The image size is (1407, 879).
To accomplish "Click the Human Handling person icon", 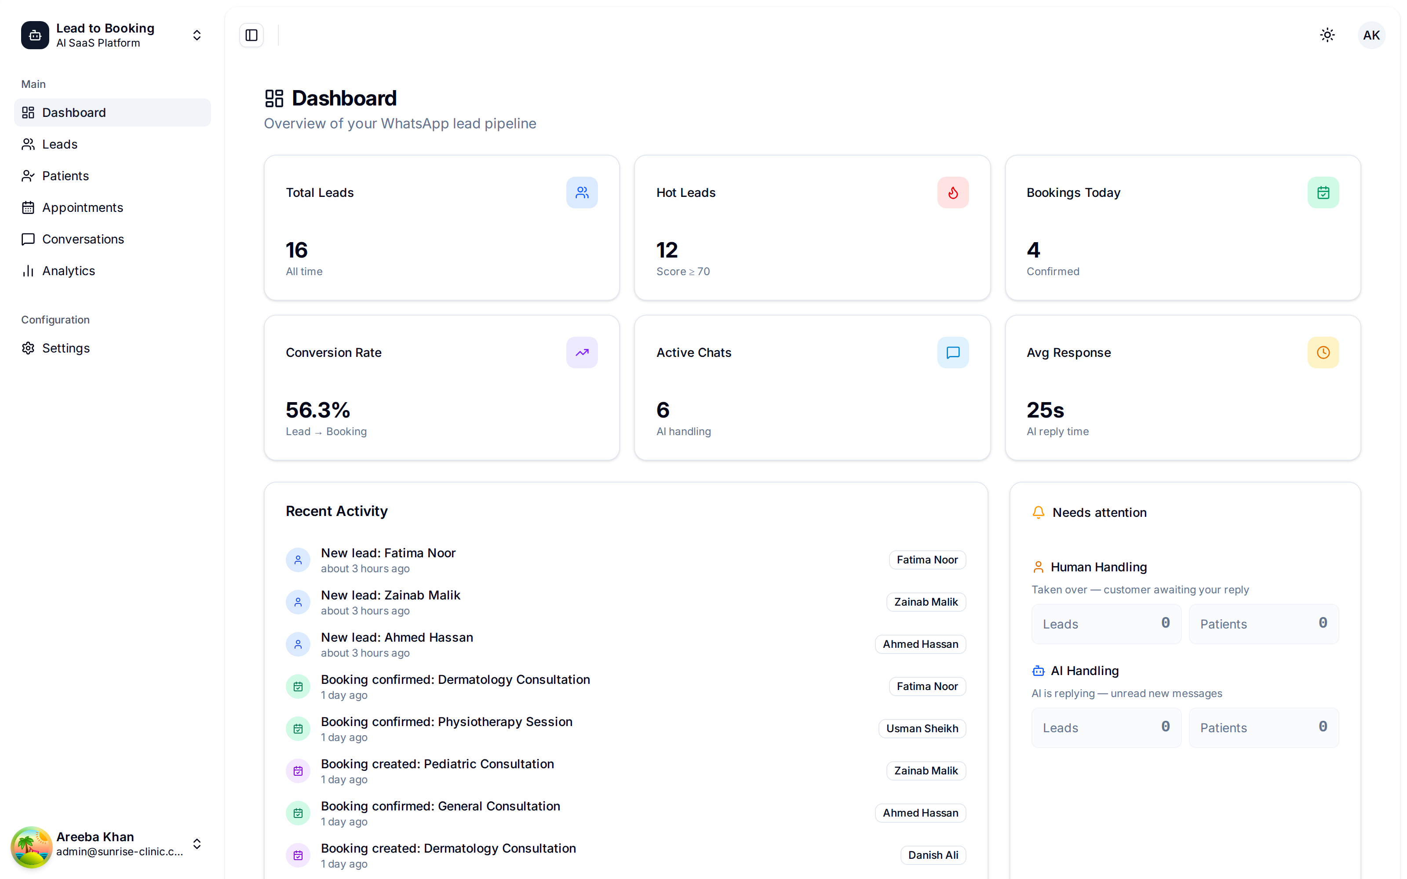I will [x=1039, y=567].
